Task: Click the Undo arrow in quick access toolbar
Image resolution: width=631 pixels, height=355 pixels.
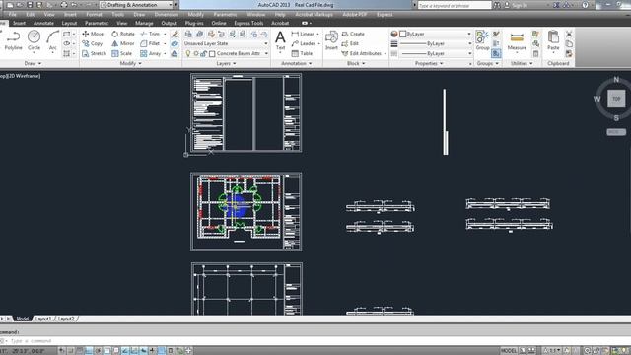Action: 75,5
